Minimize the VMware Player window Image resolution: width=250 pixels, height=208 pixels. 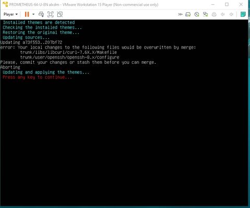213,5
